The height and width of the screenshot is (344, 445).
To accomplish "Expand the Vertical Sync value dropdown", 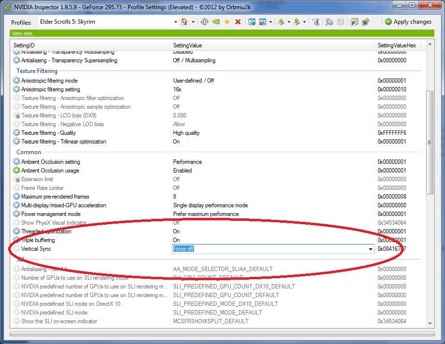I will [371, 249].
